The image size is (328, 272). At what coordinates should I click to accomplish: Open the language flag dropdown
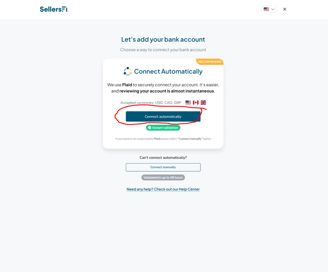(269, 9)
